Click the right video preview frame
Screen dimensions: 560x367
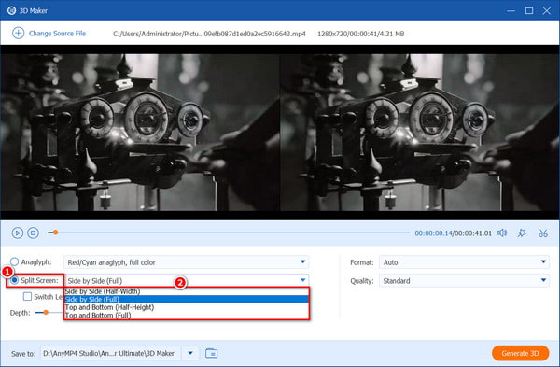pyautogui.click(x=420, y=133)
